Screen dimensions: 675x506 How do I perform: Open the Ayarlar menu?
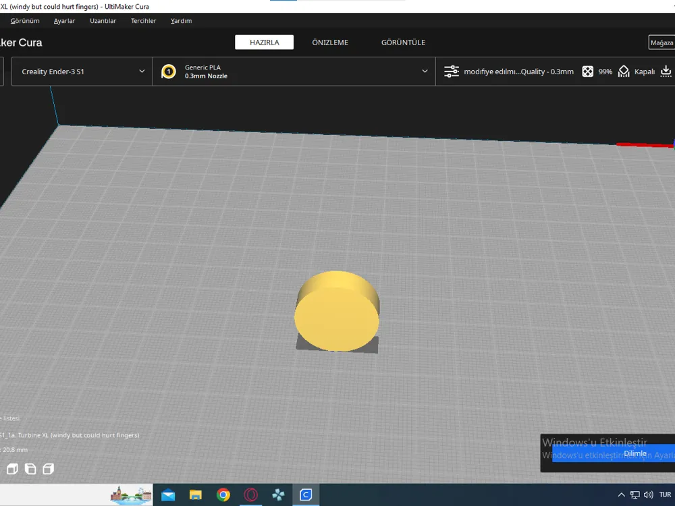pos(64,21)
